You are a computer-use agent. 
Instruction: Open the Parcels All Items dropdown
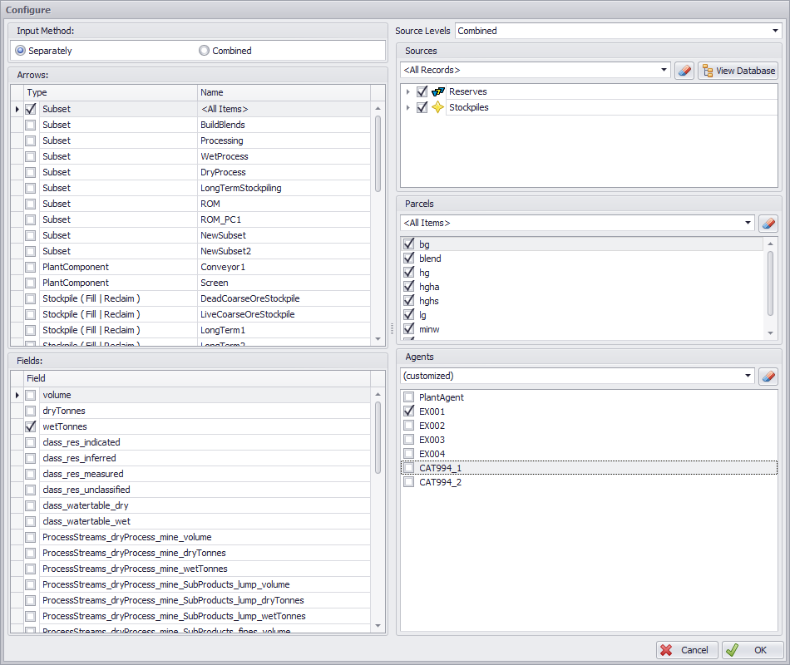point(747,223)
